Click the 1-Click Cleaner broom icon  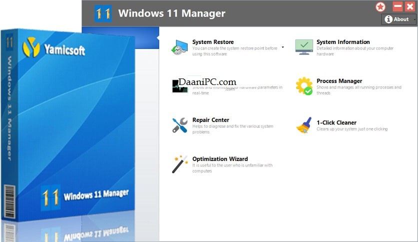(304, 125)
